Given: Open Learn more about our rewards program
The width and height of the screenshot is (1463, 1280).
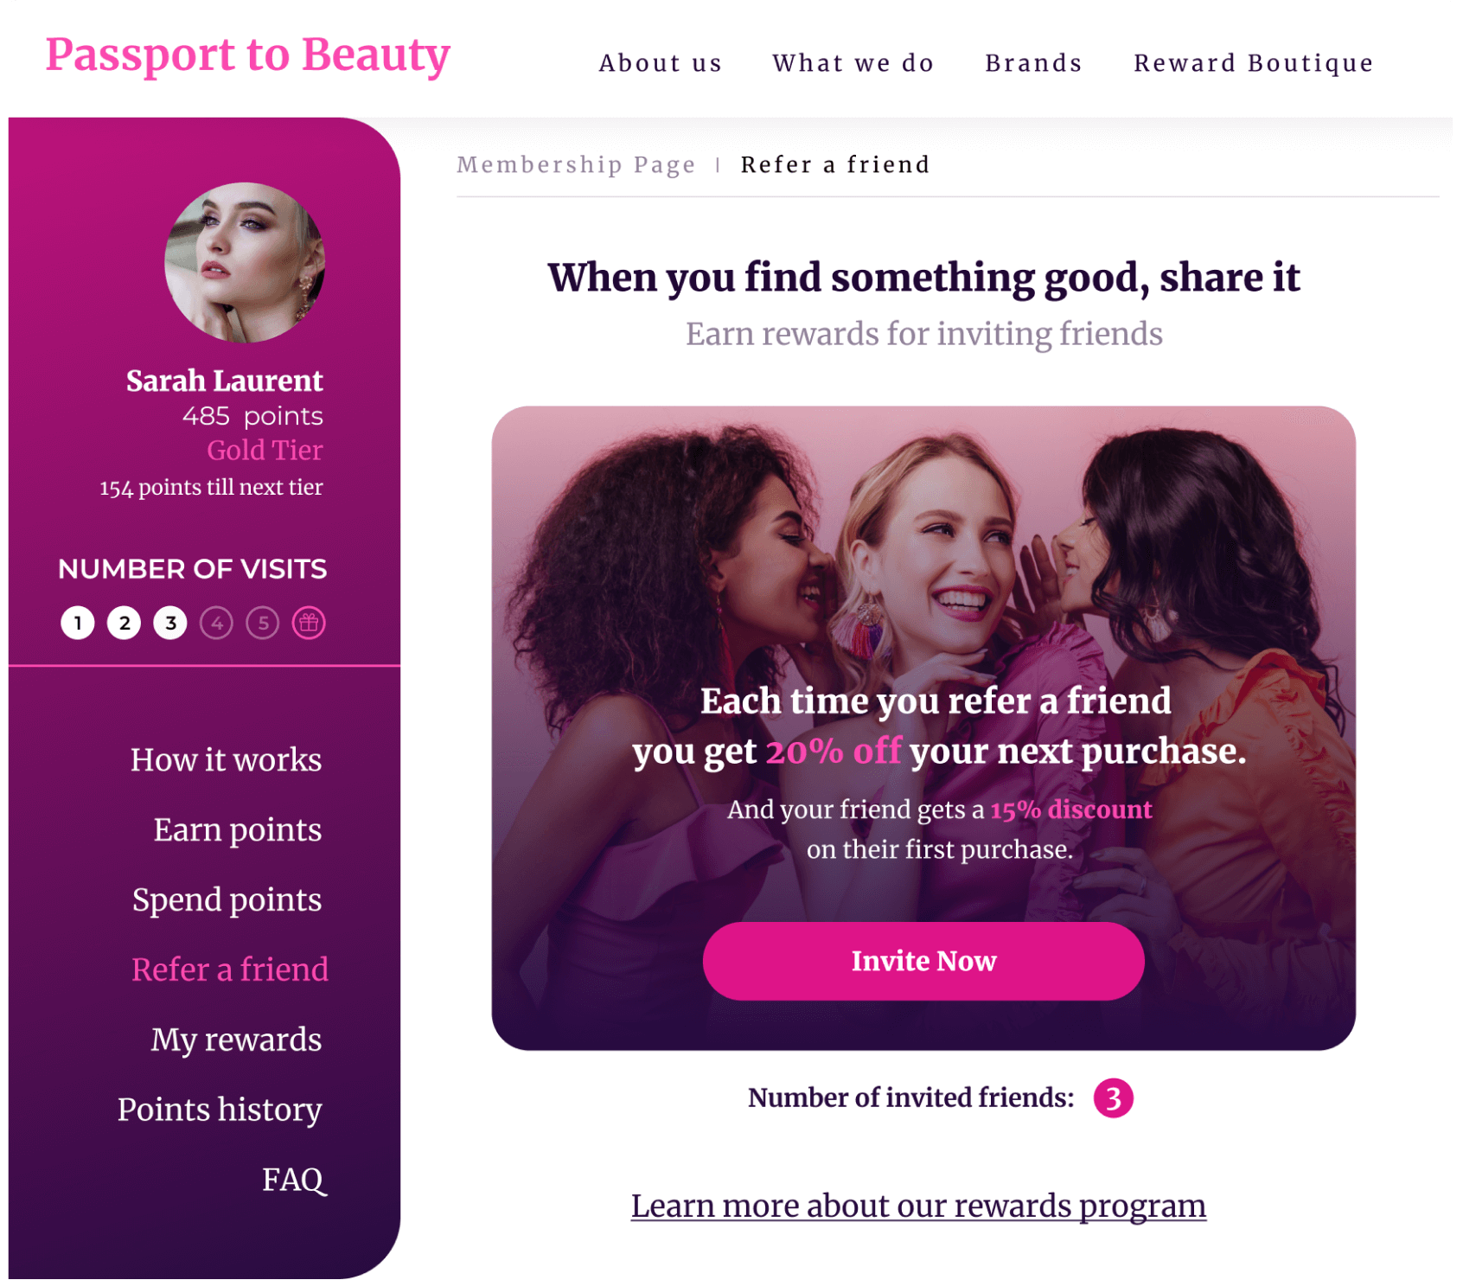Looking at the screenshot, I should (x=918, y=1206).
